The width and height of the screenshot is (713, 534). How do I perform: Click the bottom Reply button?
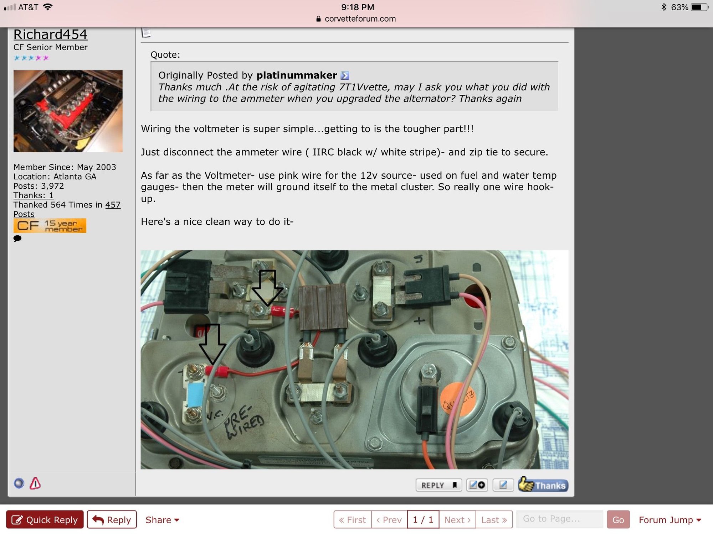coord(112,520)
